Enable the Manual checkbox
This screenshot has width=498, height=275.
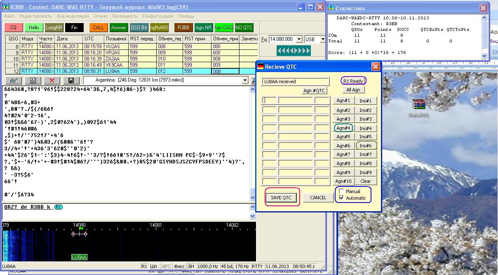[341, 191]
